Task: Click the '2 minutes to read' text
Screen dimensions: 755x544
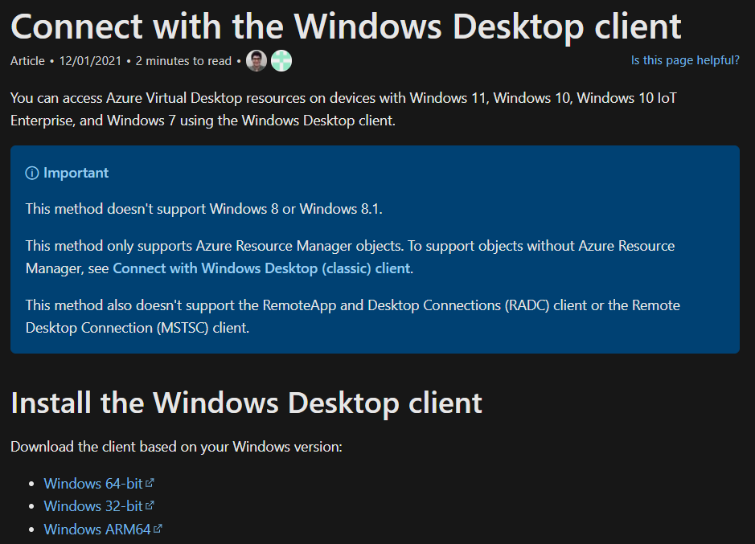Action: (x=183, y=61)
